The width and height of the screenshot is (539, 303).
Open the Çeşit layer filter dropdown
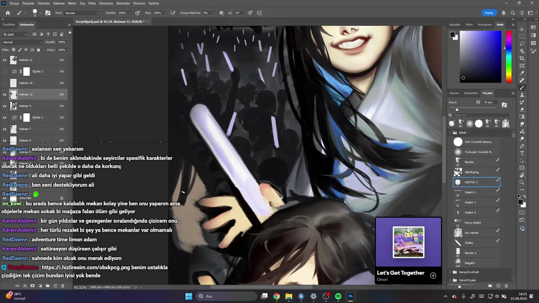[x=15, y=34]
